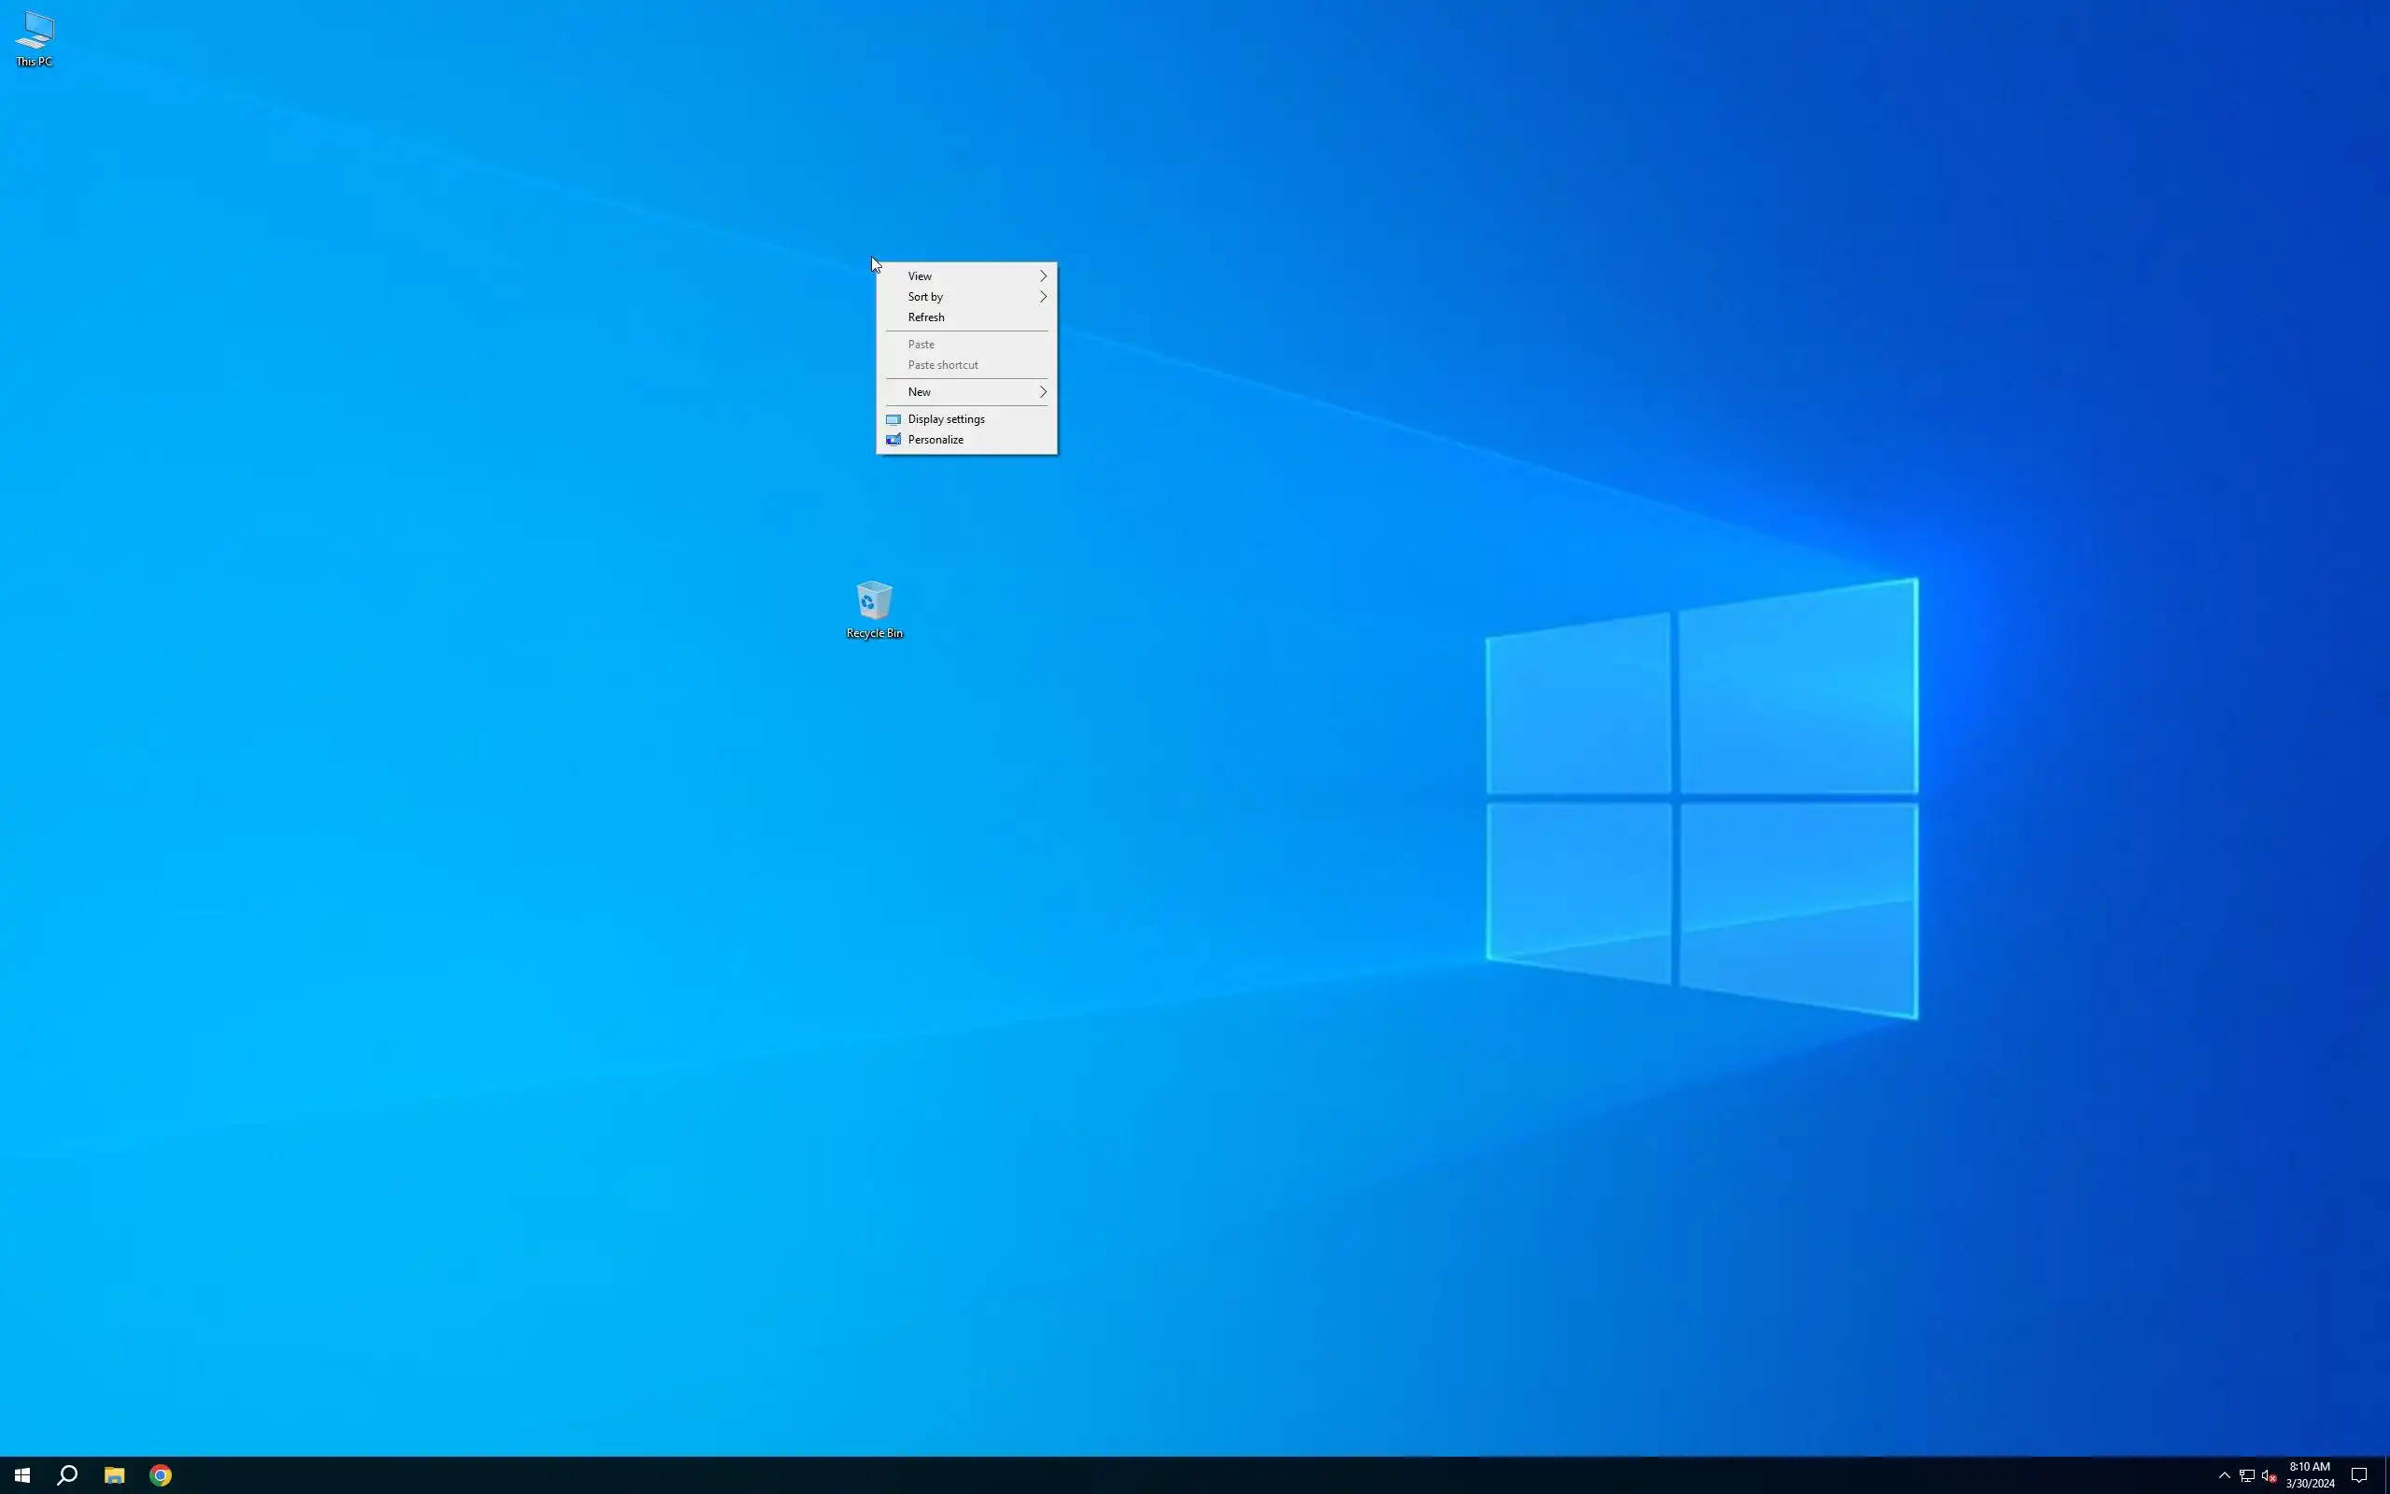2390x1494 pixels.
Task: Click Show desktop sliver at taskbar edge
Action: (2387, 1475)
